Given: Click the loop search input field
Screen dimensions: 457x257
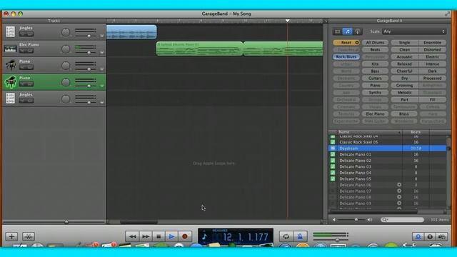Looking at the screenshot, I should point(403,220).
